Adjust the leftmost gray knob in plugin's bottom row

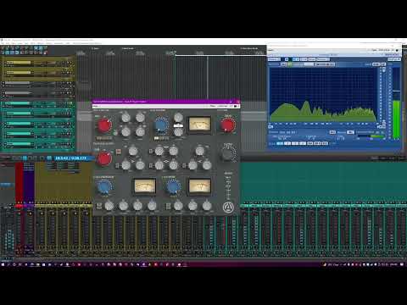(109, 206)
